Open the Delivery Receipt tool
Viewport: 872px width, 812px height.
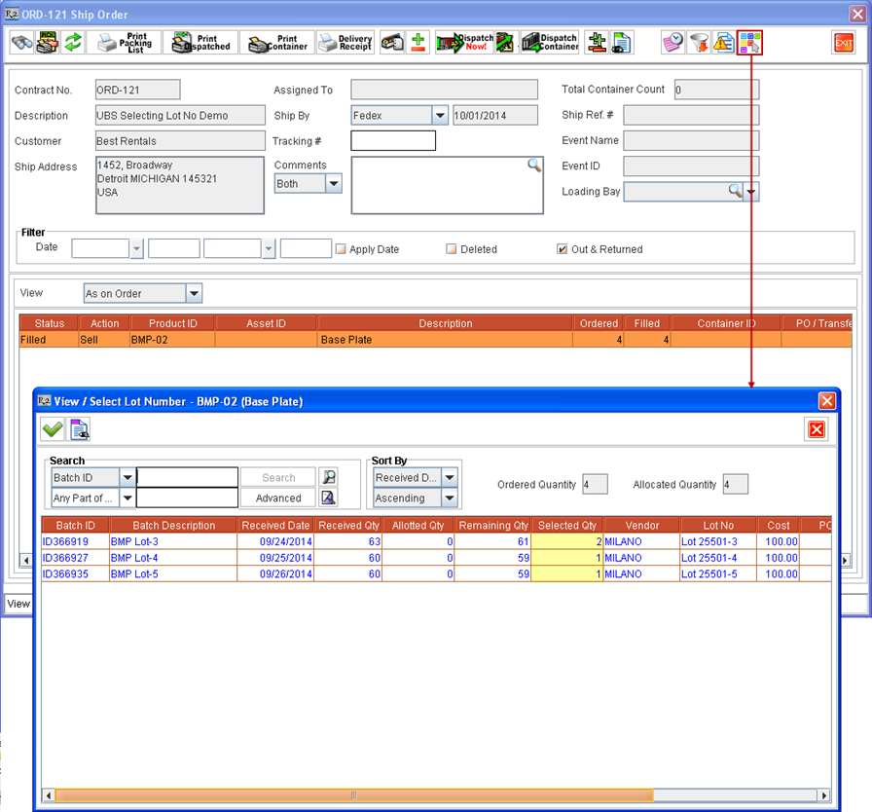[x=345, y=42]
